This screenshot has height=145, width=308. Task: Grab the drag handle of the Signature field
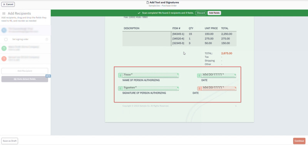pos(121,89)
